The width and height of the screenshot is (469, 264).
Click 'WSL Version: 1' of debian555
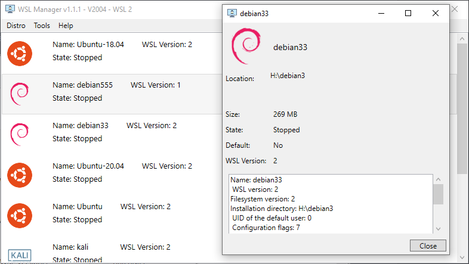tap(156, 85)
